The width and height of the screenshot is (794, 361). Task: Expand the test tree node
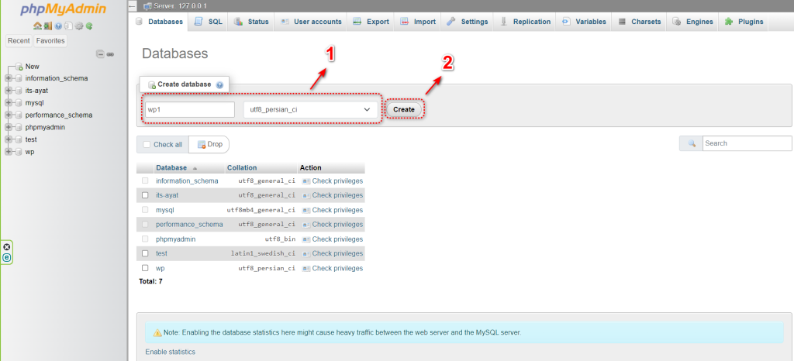click(8, 139)
